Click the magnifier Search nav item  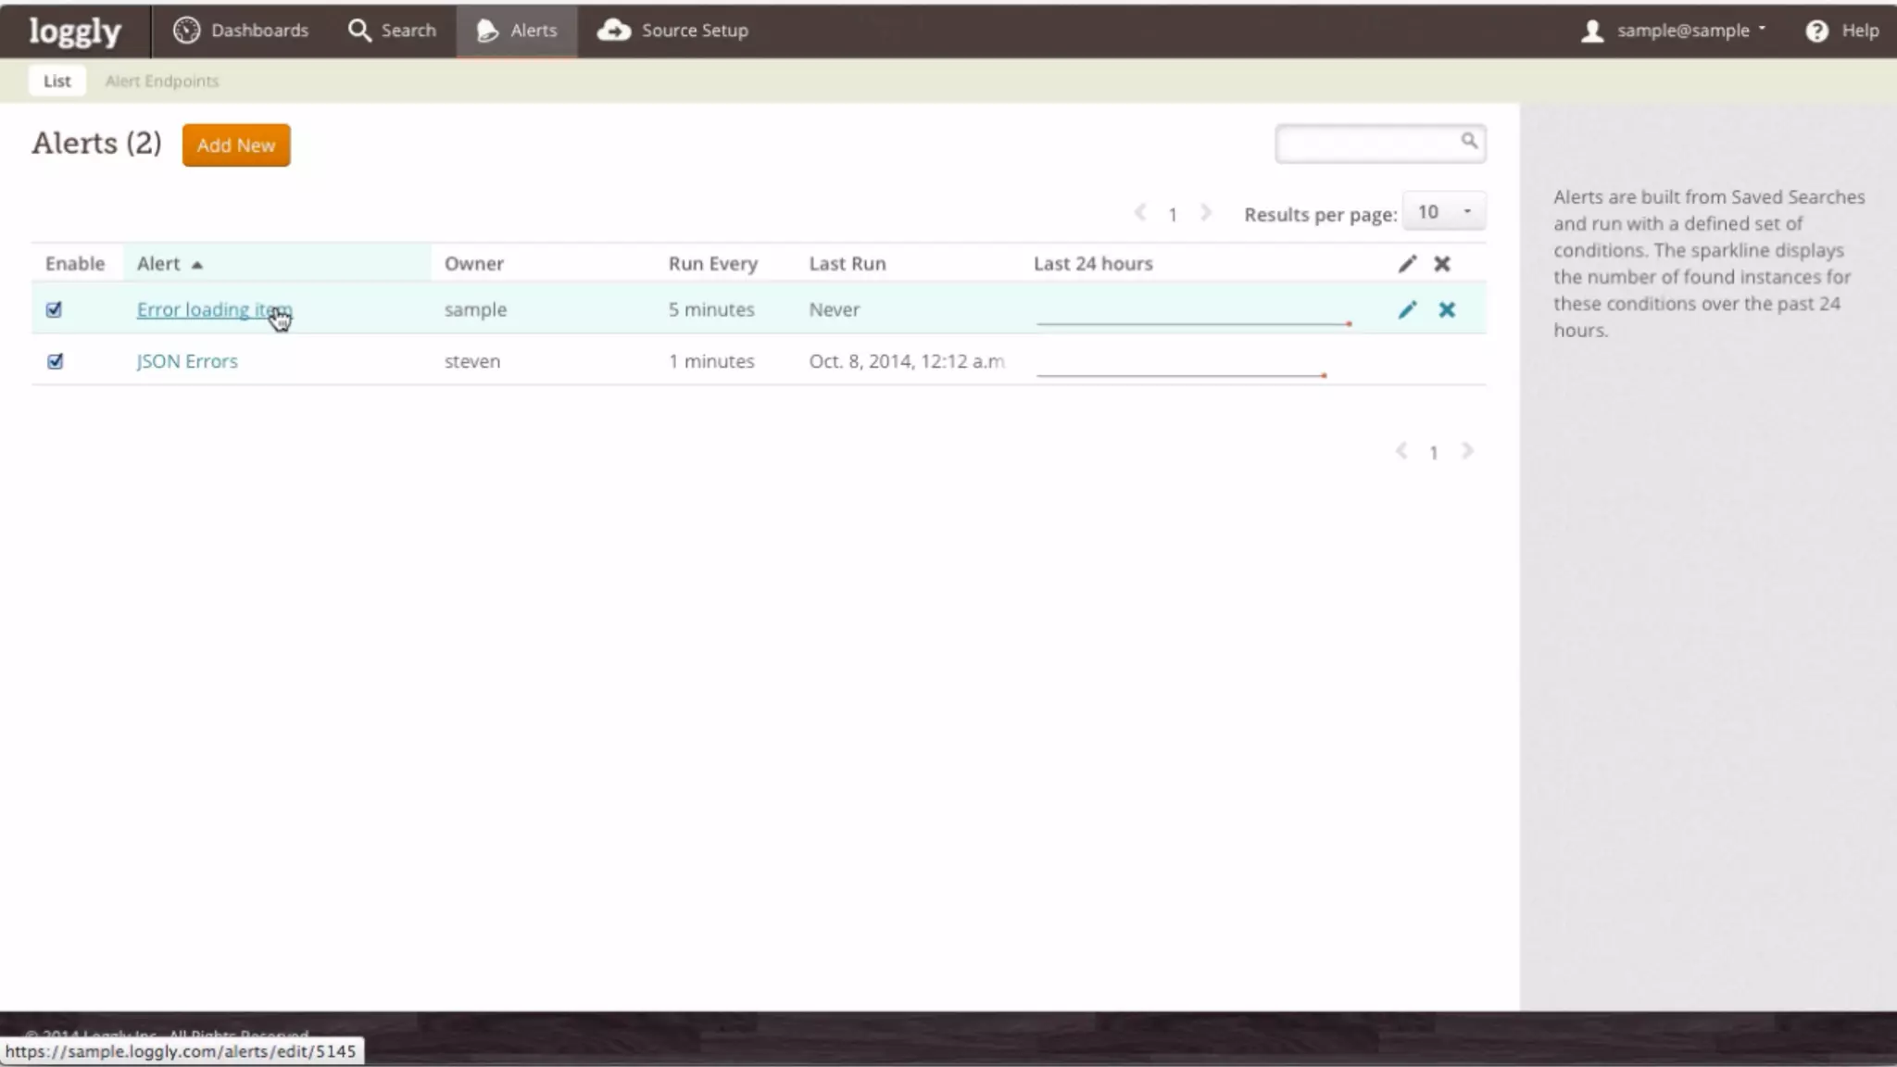(392, 31)
